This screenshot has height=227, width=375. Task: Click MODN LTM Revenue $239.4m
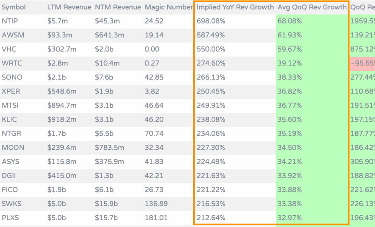(x=62, y=148)
